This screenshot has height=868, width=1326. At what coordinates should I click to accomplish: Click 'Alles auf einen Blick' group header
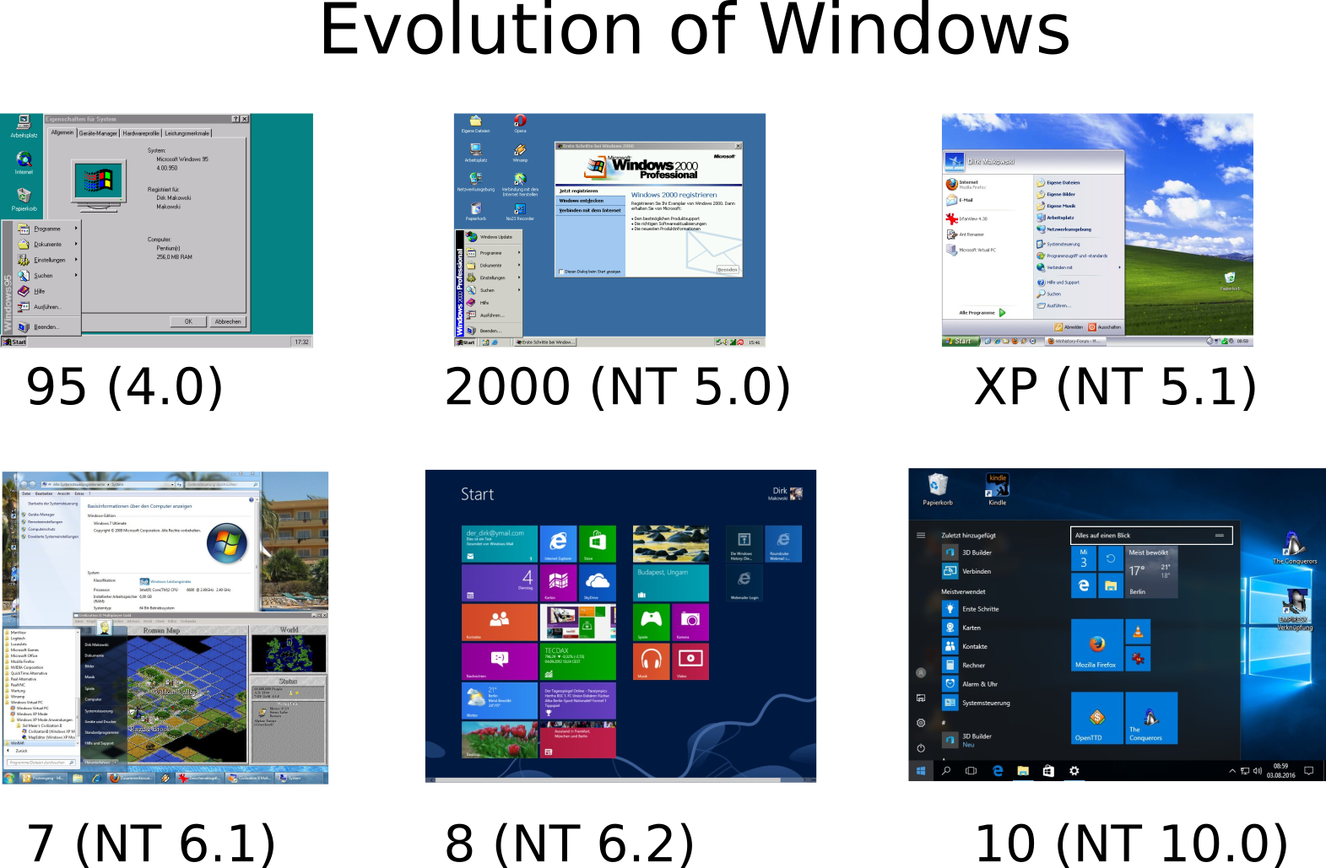(1152, 536)
